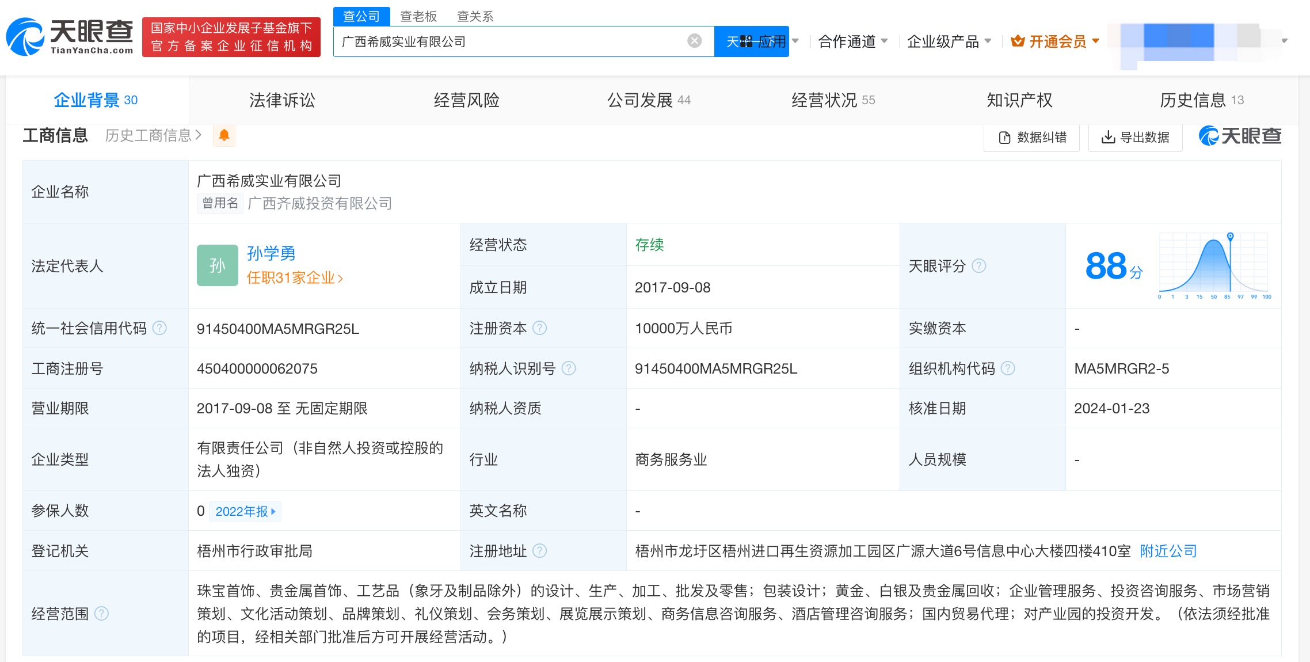Viewport: 1310px width, 662px height.
Task: Click the 曾用名 tag
Action: [x=220, y=203]
